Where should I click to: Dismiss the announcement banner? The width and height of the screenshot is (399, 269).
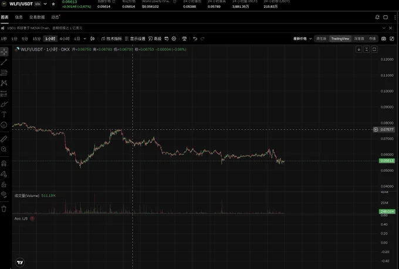pos(391,28)
